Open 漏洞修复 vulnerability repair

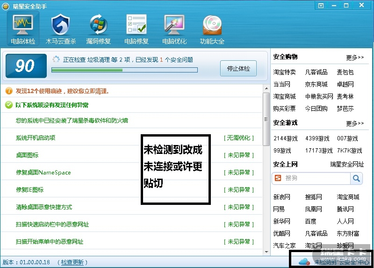(99, 29)
